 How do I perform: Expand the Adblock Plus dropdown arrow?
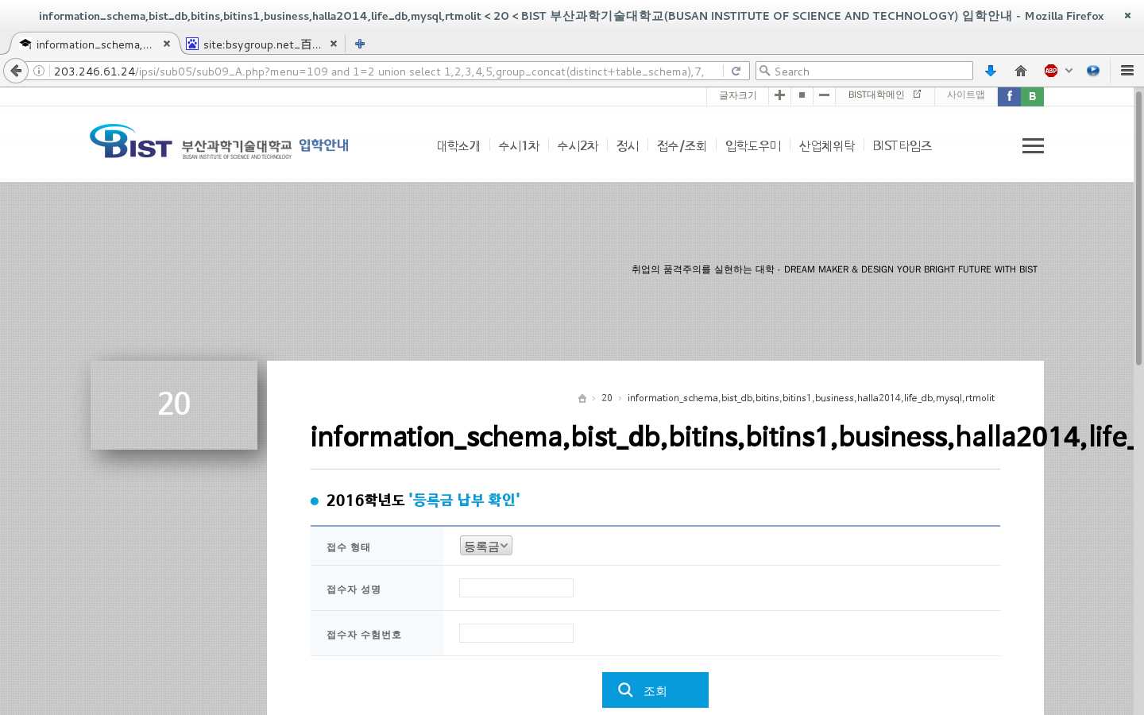pos(1069,71)
